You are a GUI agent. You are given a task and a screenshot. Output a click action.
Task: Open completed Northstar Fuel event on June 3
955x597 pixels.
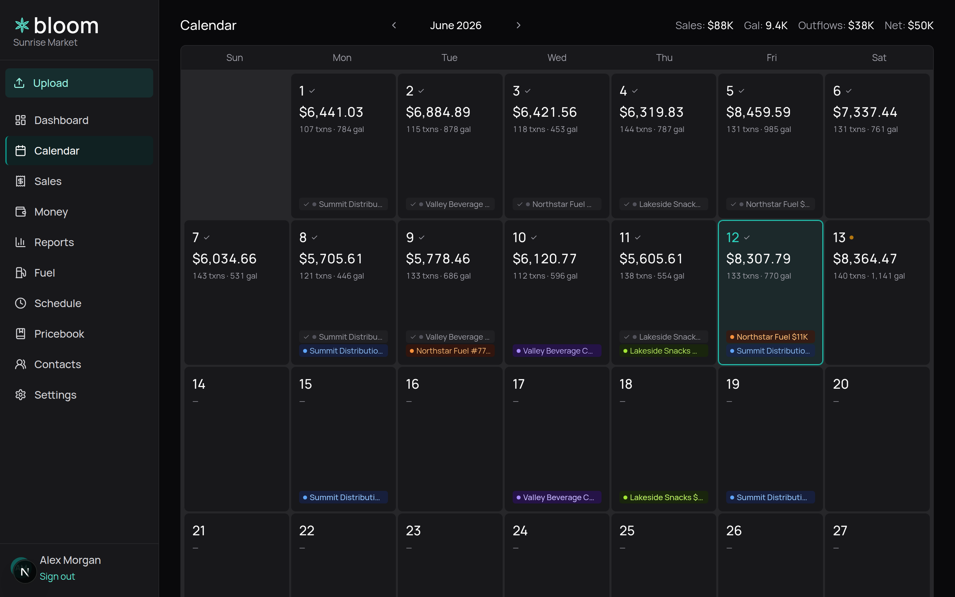[557, 204]
